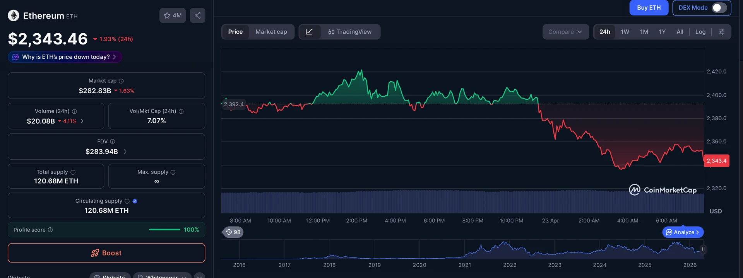Expand the Compare dropdown
The image size is (743, 278).
point(565,32)
